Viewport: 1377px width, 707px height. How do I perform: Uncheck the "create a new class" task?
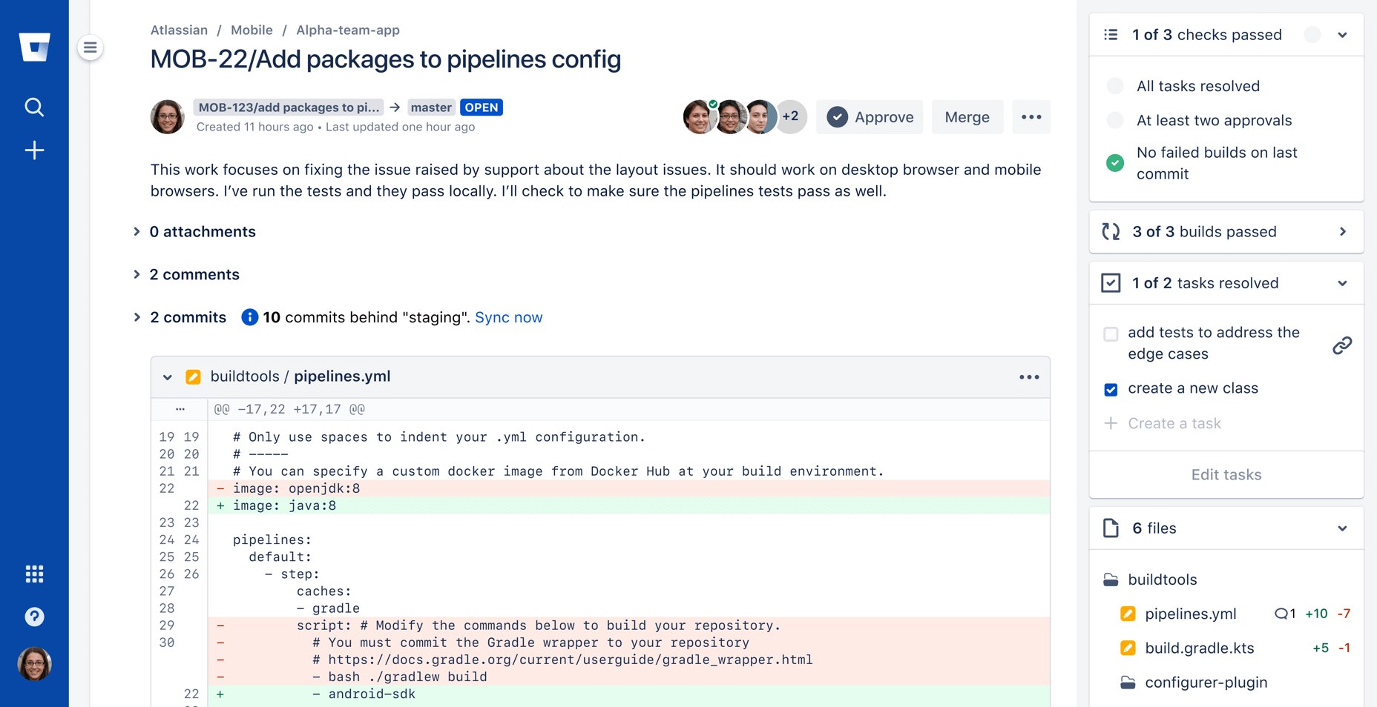point(1111,388)
